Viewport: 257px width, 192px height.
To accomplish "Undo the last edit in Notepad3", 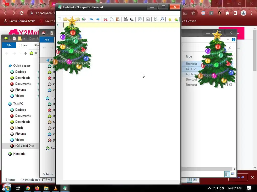I will [91, 19].
